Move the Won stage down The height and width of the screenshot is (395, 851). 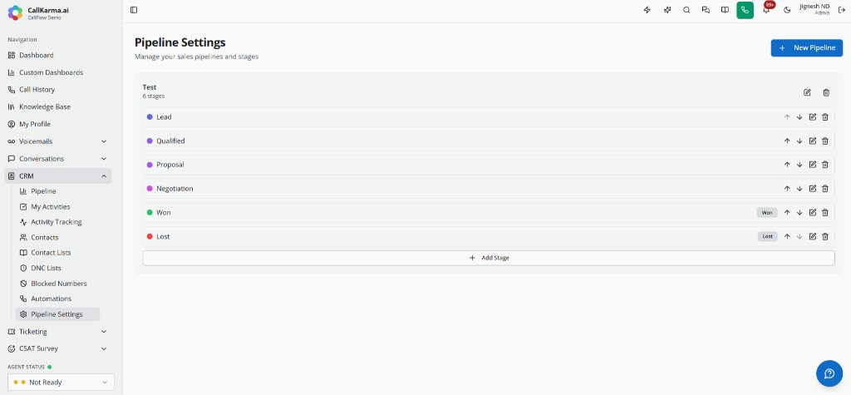click(799, 212)
